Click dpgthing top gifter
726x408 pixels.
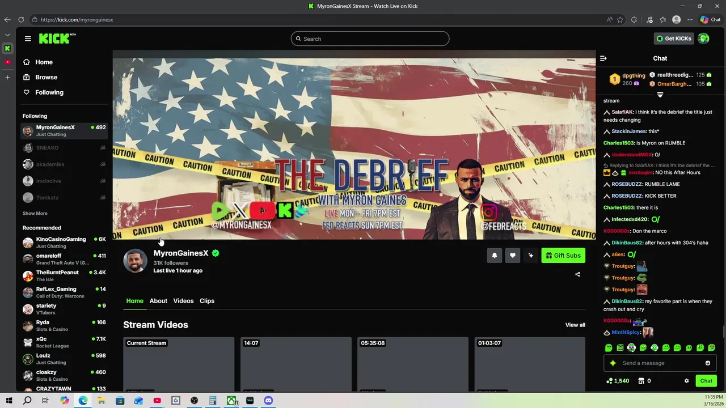(x=634, y=75)
